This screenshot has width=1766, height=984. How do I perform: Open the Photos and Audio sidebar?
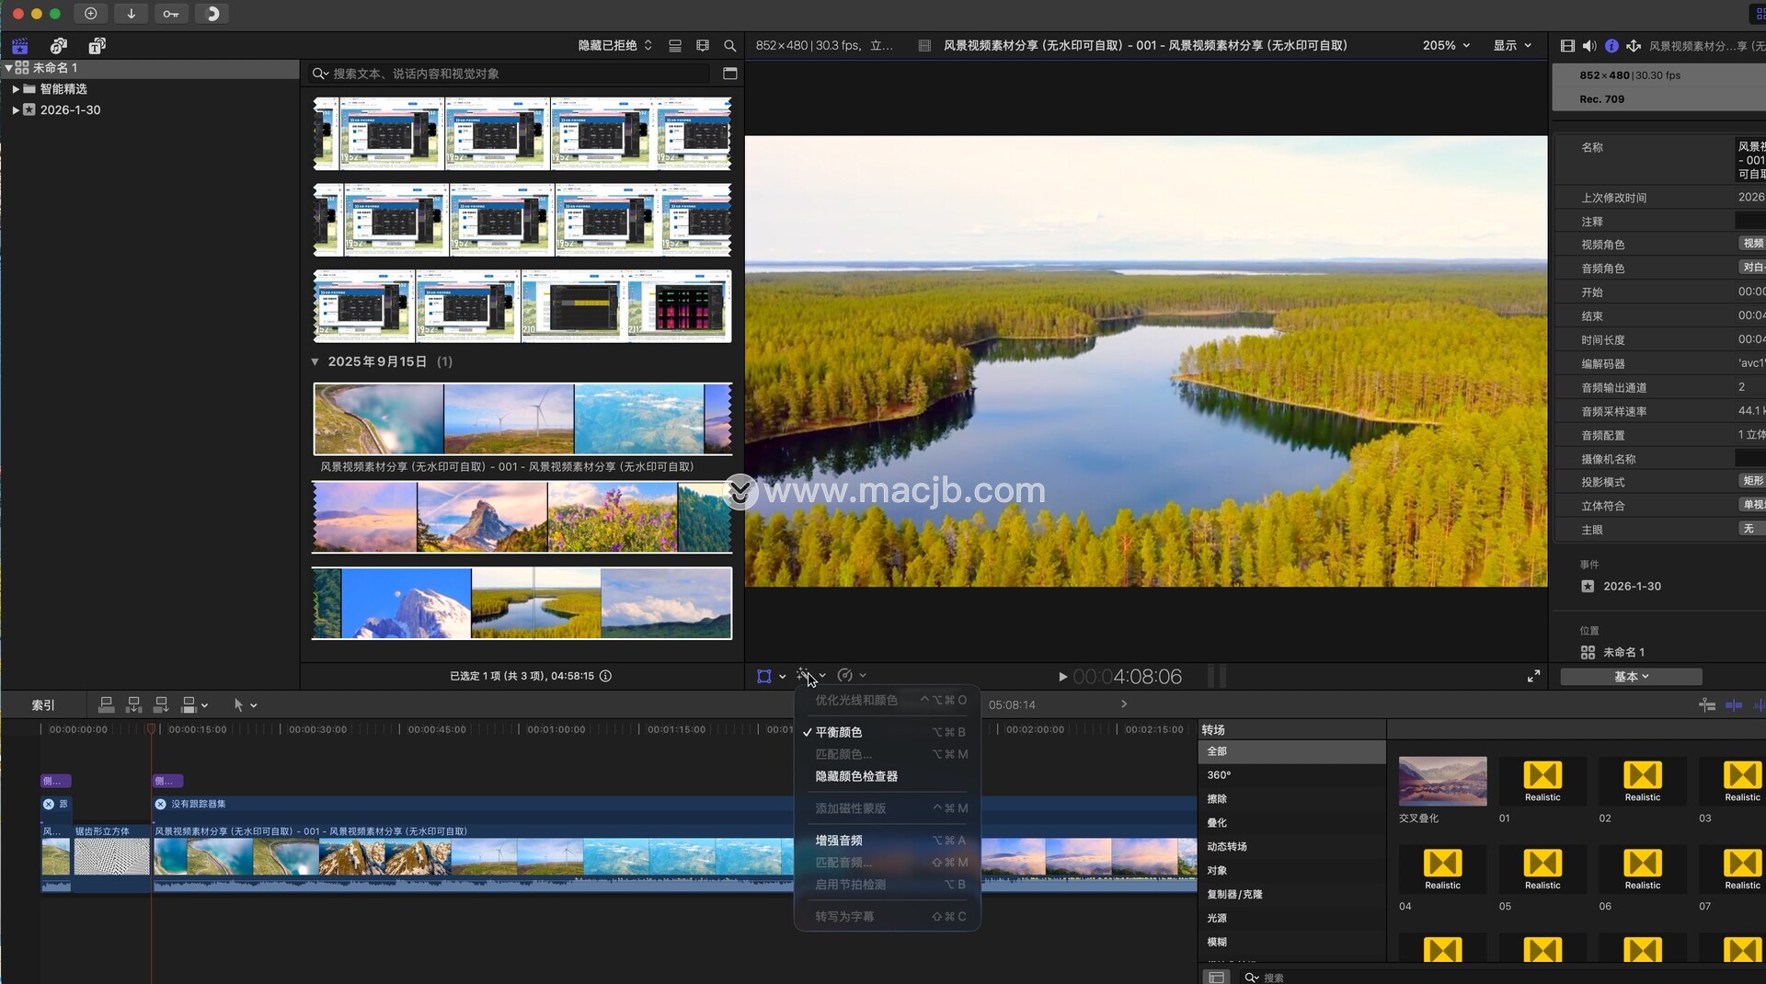pos(59,46)
